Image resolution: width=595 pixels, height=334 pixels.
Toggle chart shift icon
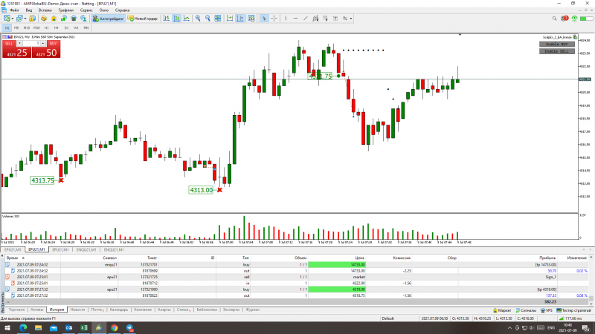[x=239, y=18]
